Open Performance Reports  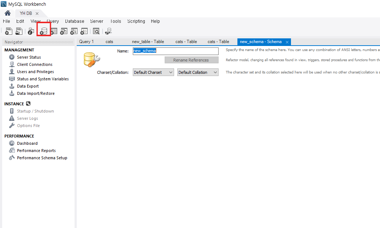coord(36,151)
